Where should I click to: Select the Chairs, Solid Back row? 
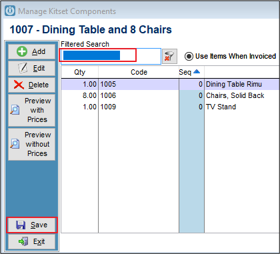(170, 95)
